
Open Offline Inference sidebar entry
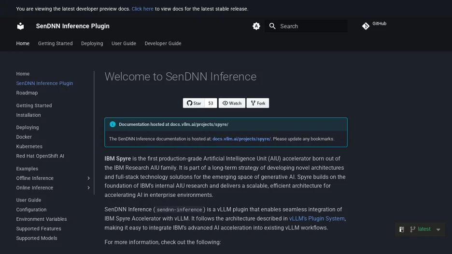pos(35,178)
